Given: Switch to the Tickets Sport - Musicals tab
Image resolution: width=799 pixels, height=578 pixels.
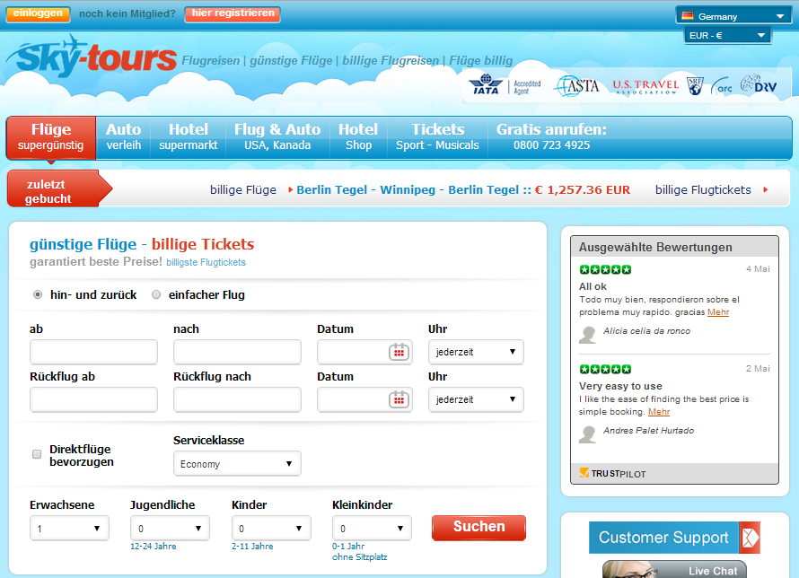Looking at the screenshot, I should pyautogui.click(x=438, y=137).
